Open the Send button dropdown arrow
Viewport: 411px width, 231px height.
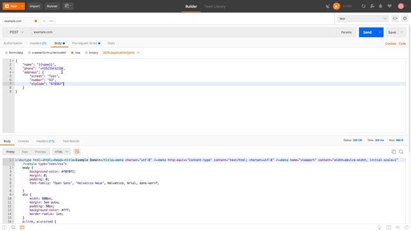(380, 32)
